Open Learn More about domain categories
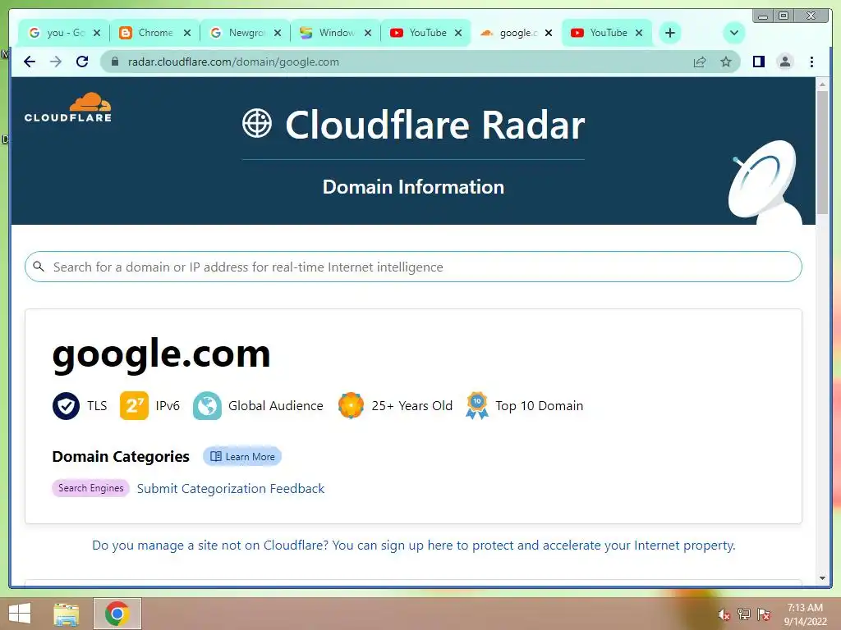The width and height of the screenshot is (841, 630). (x=242, y=456)
